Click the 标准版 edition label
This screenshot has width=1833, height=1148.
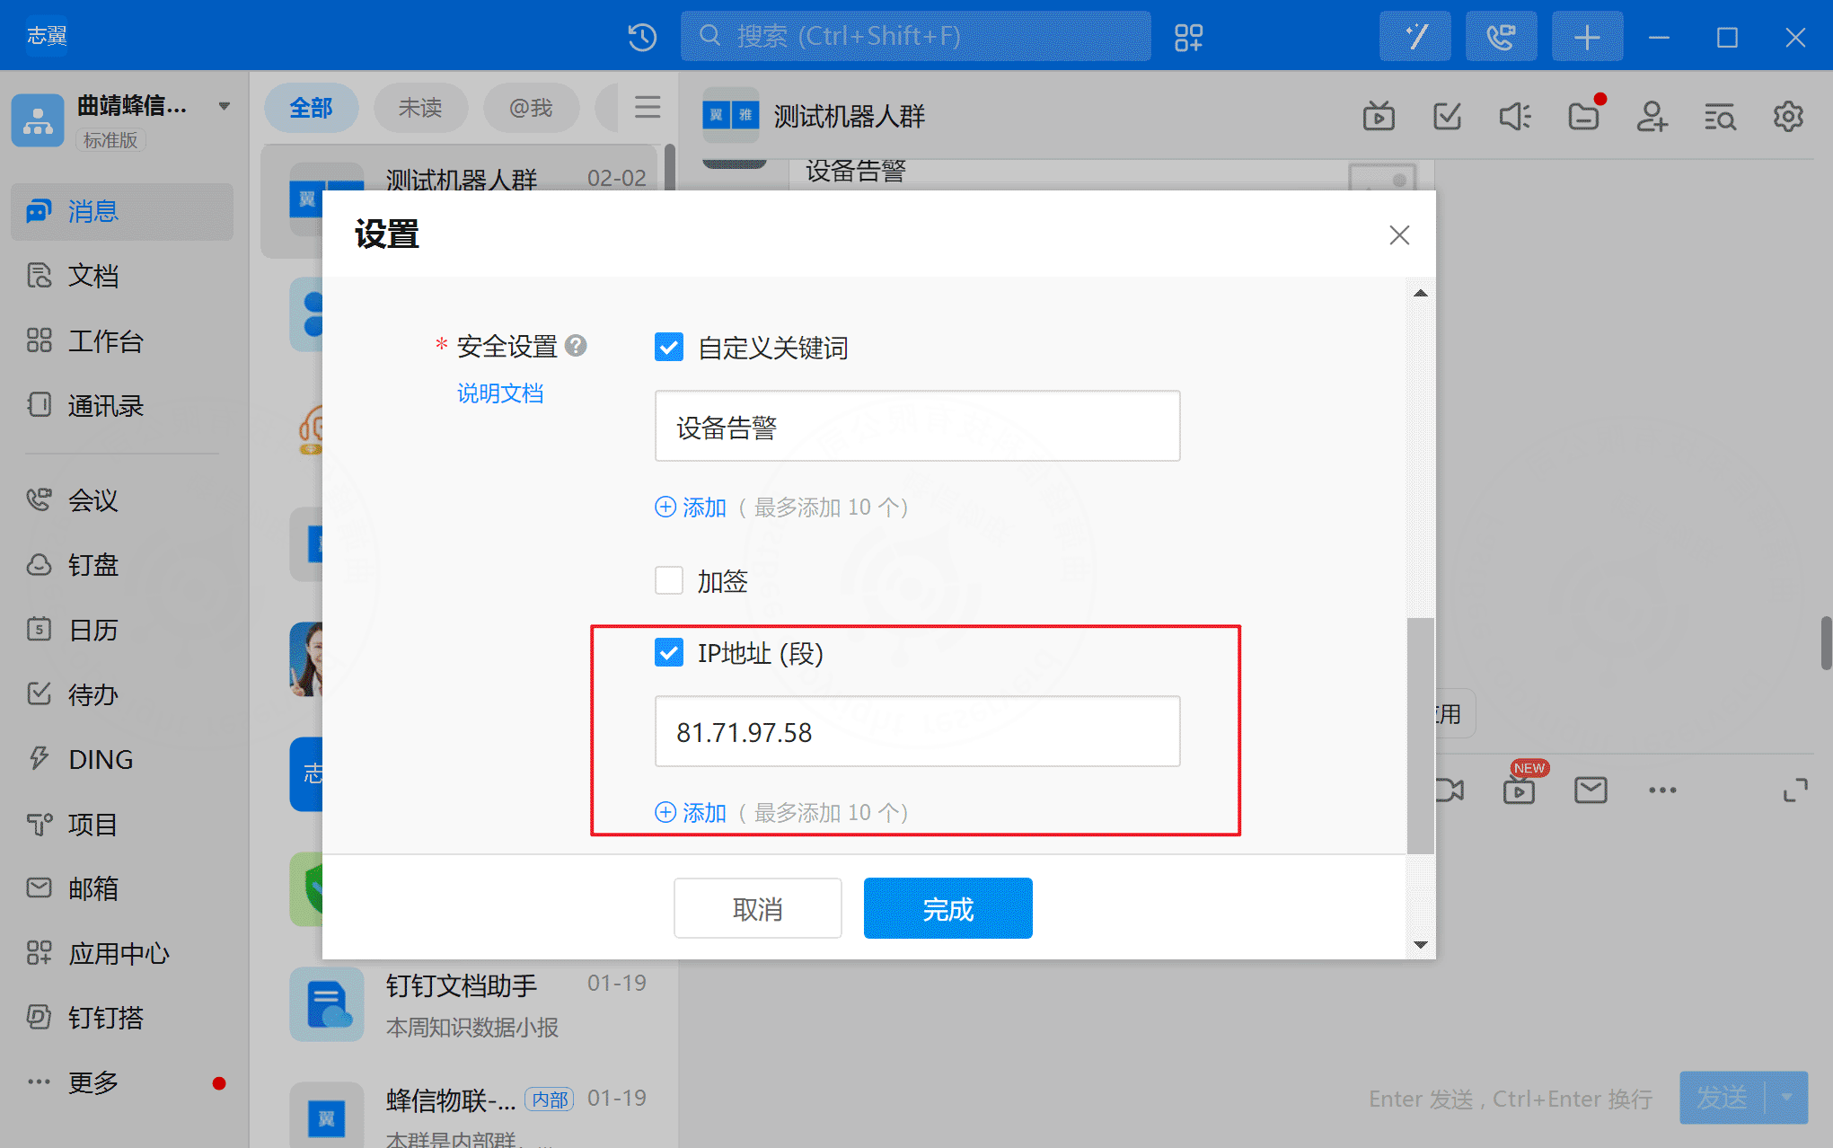coord(110,140)
